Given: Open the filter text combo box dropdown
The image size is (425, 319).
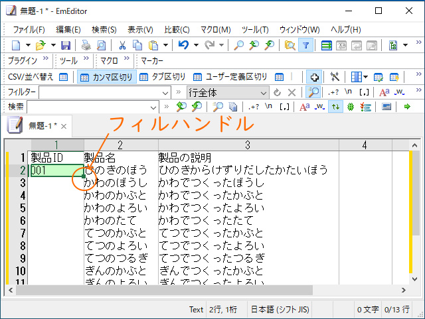Looking at the screenshot, I should [x=165, y=93].
